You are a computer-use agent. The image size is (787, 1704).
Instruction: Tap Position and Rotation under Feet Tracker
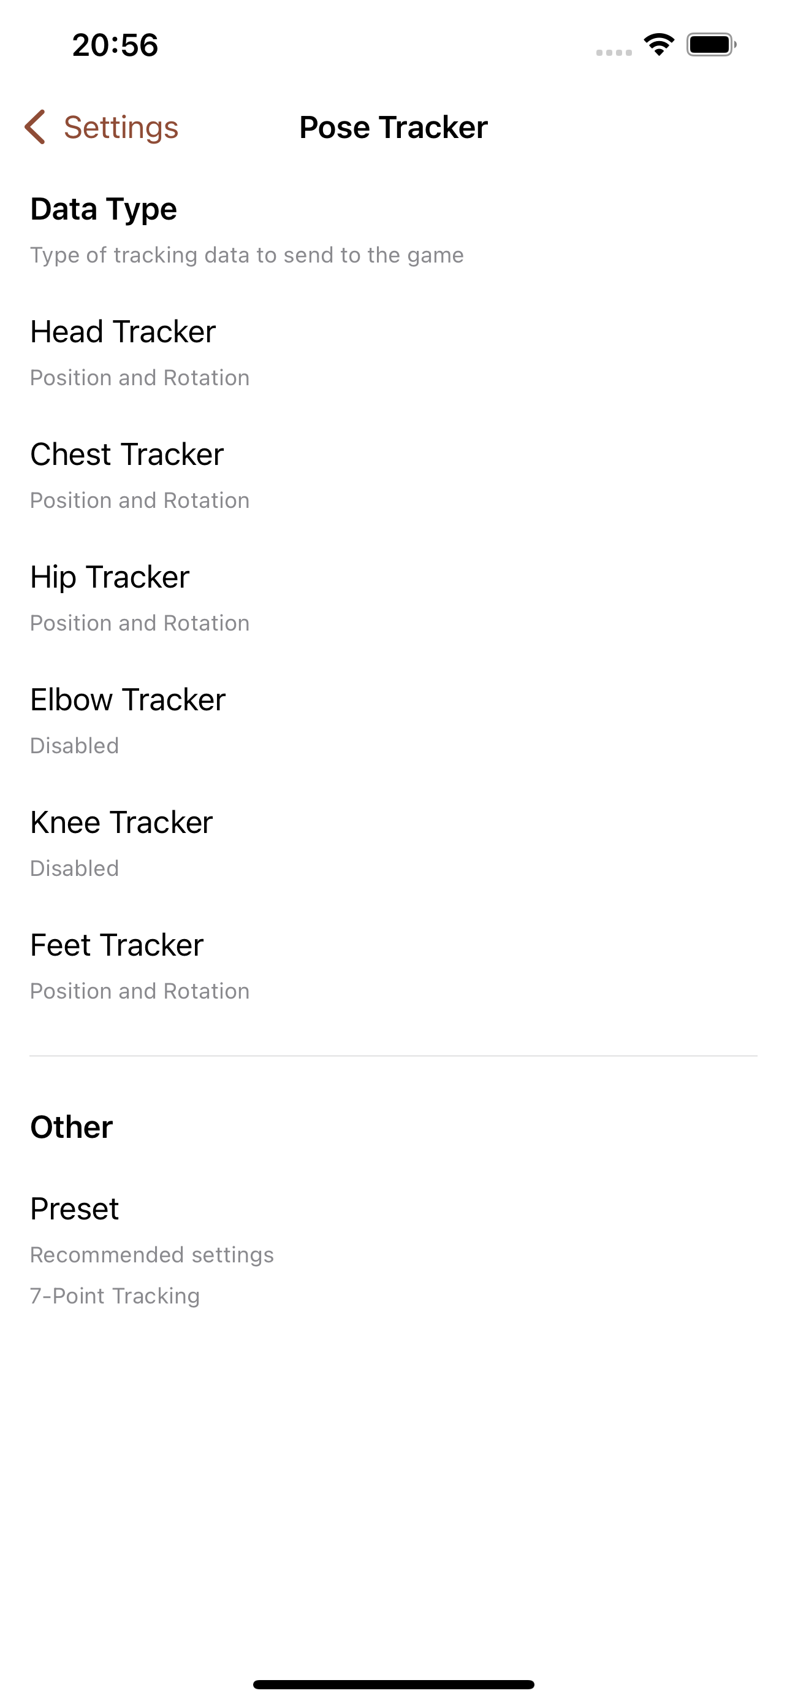pos(140,991)
